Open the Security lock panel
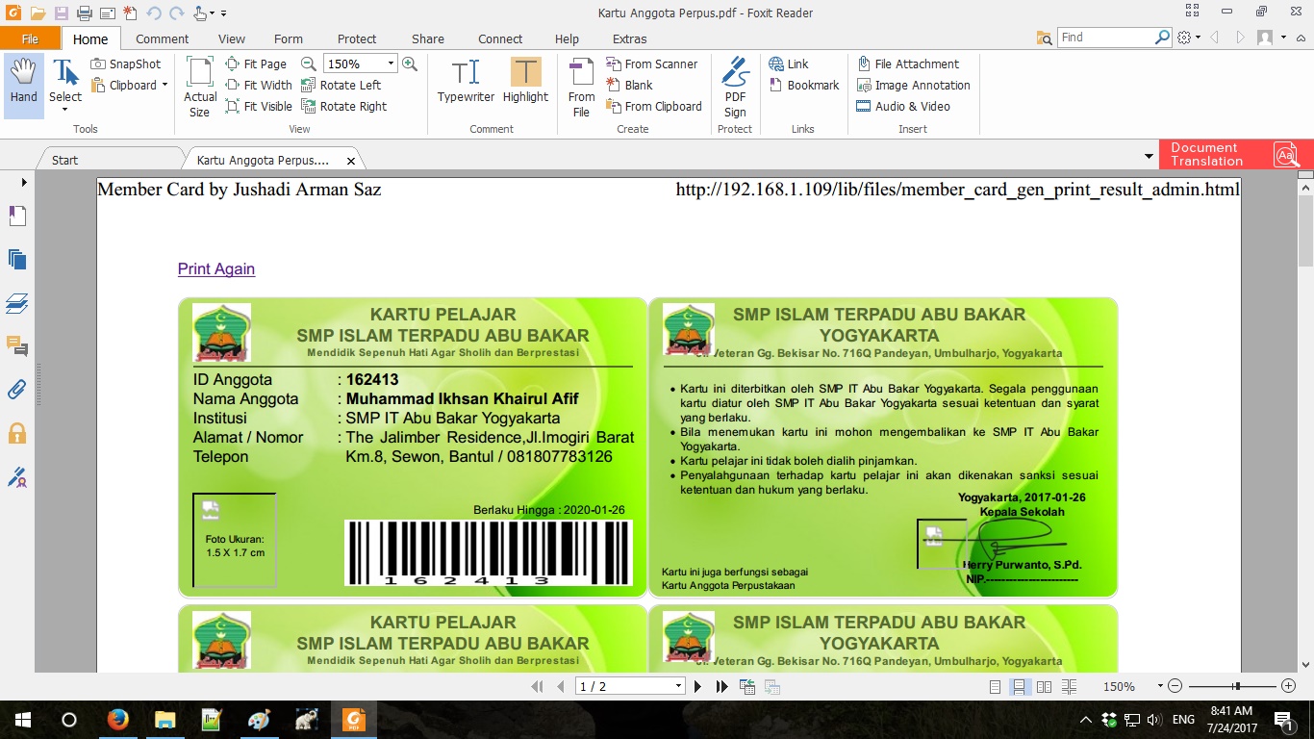The width and height of the screenshot is (1314, 739). pos(17,432)
